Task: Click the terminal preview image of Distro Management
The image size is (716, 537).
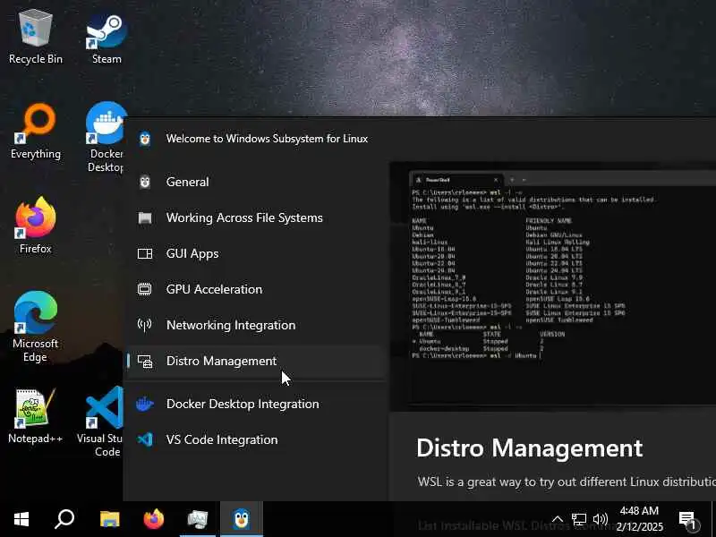Action: [552, 286]
